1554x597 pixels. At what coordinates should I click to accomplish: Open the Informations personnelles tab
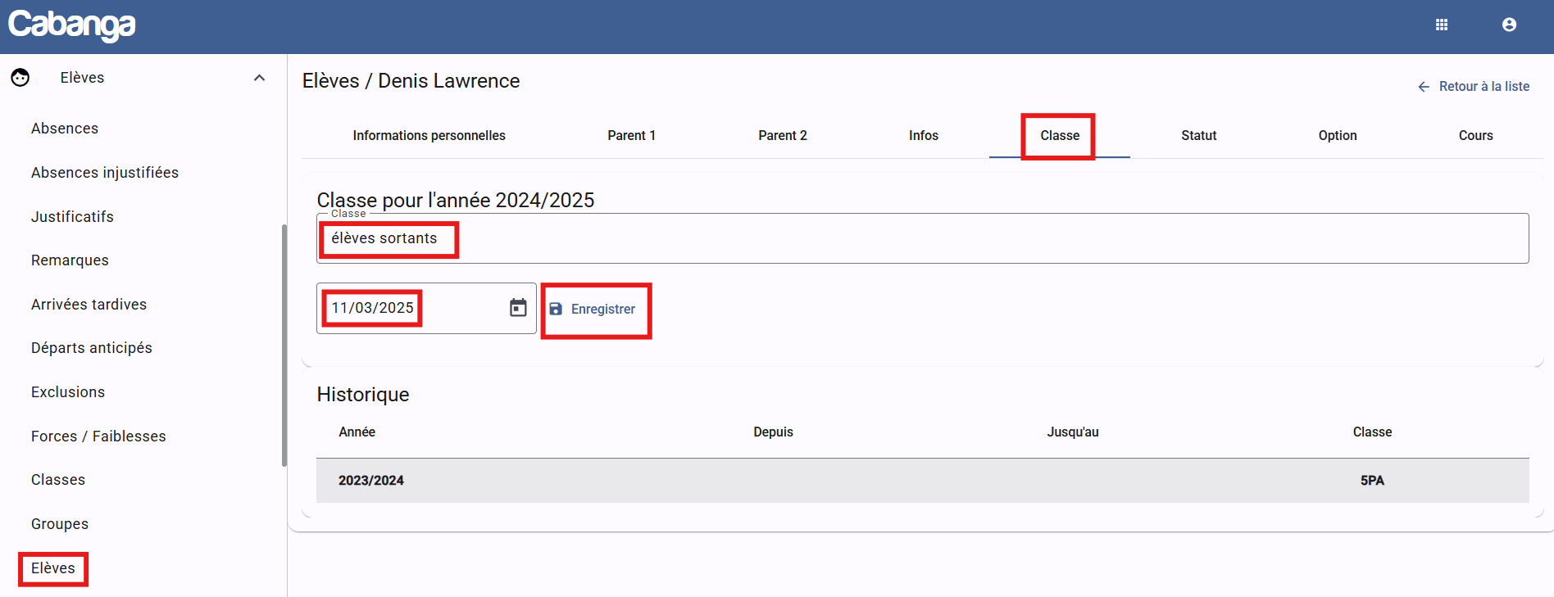[x=429, y=136]
